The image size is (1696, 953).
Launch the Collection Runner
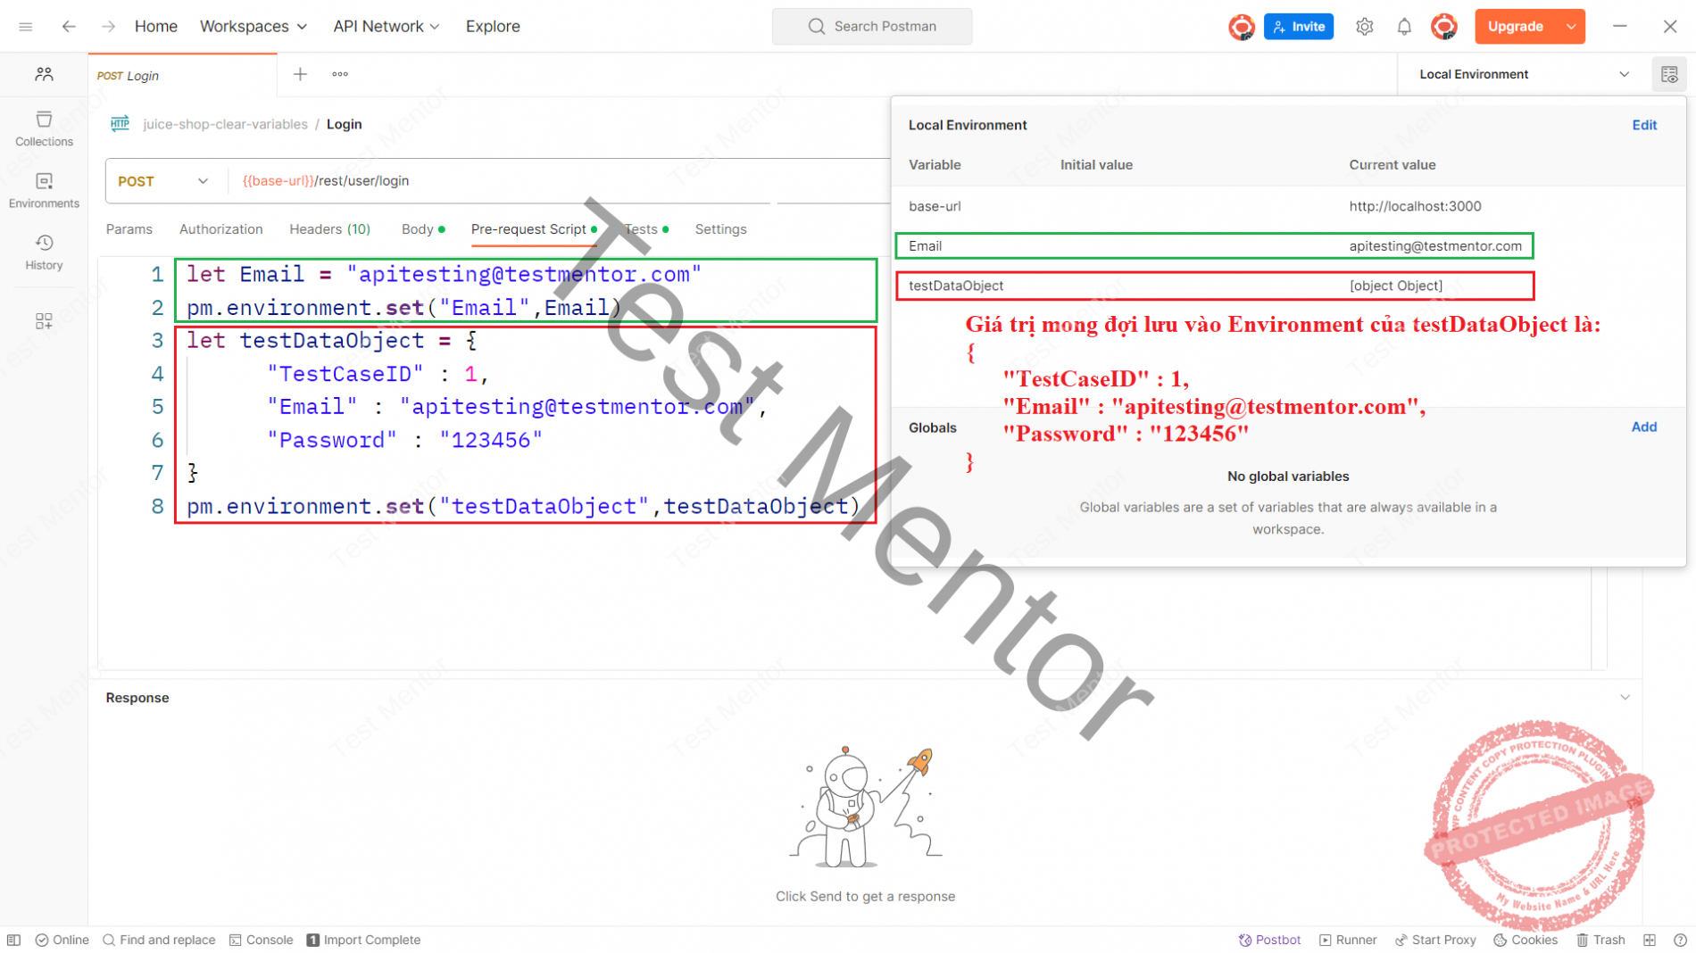(x=1348, y=940)
